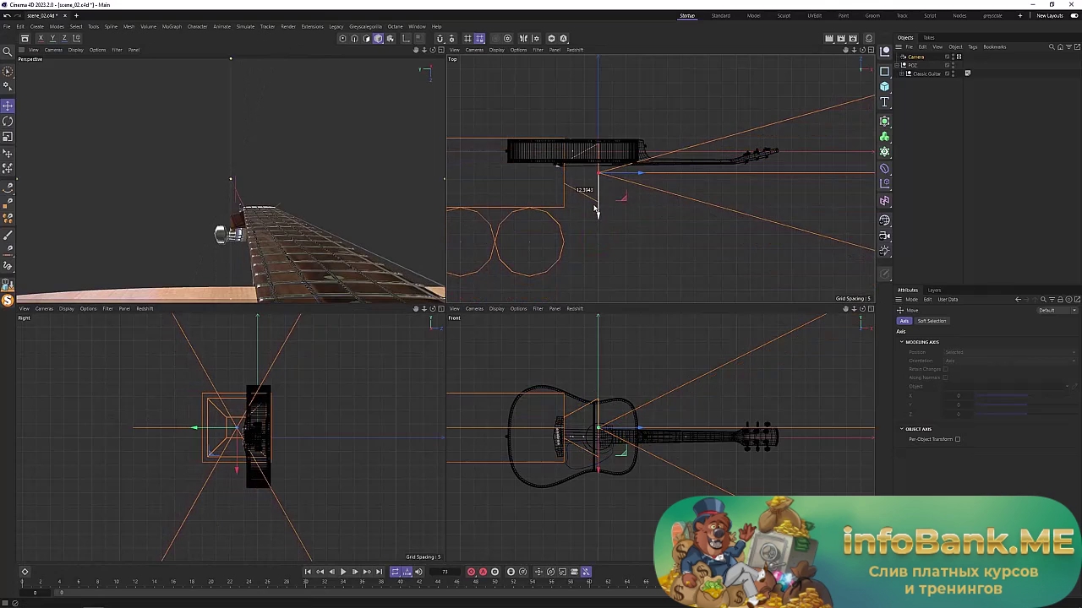The height and width of the screenshot is (608, 1082).
Task: Open the search magnifier in left toolbar
Action: [8, 53]
